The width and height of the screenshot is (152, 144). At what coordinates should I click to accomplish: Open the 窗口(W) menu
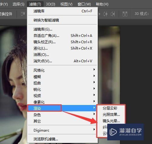point(84,4)
